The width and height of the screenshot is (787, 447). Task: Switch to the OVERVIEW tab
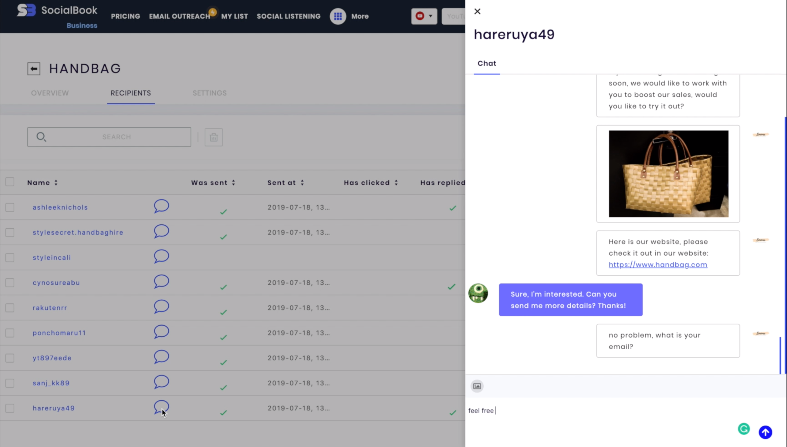click(50, 93)
